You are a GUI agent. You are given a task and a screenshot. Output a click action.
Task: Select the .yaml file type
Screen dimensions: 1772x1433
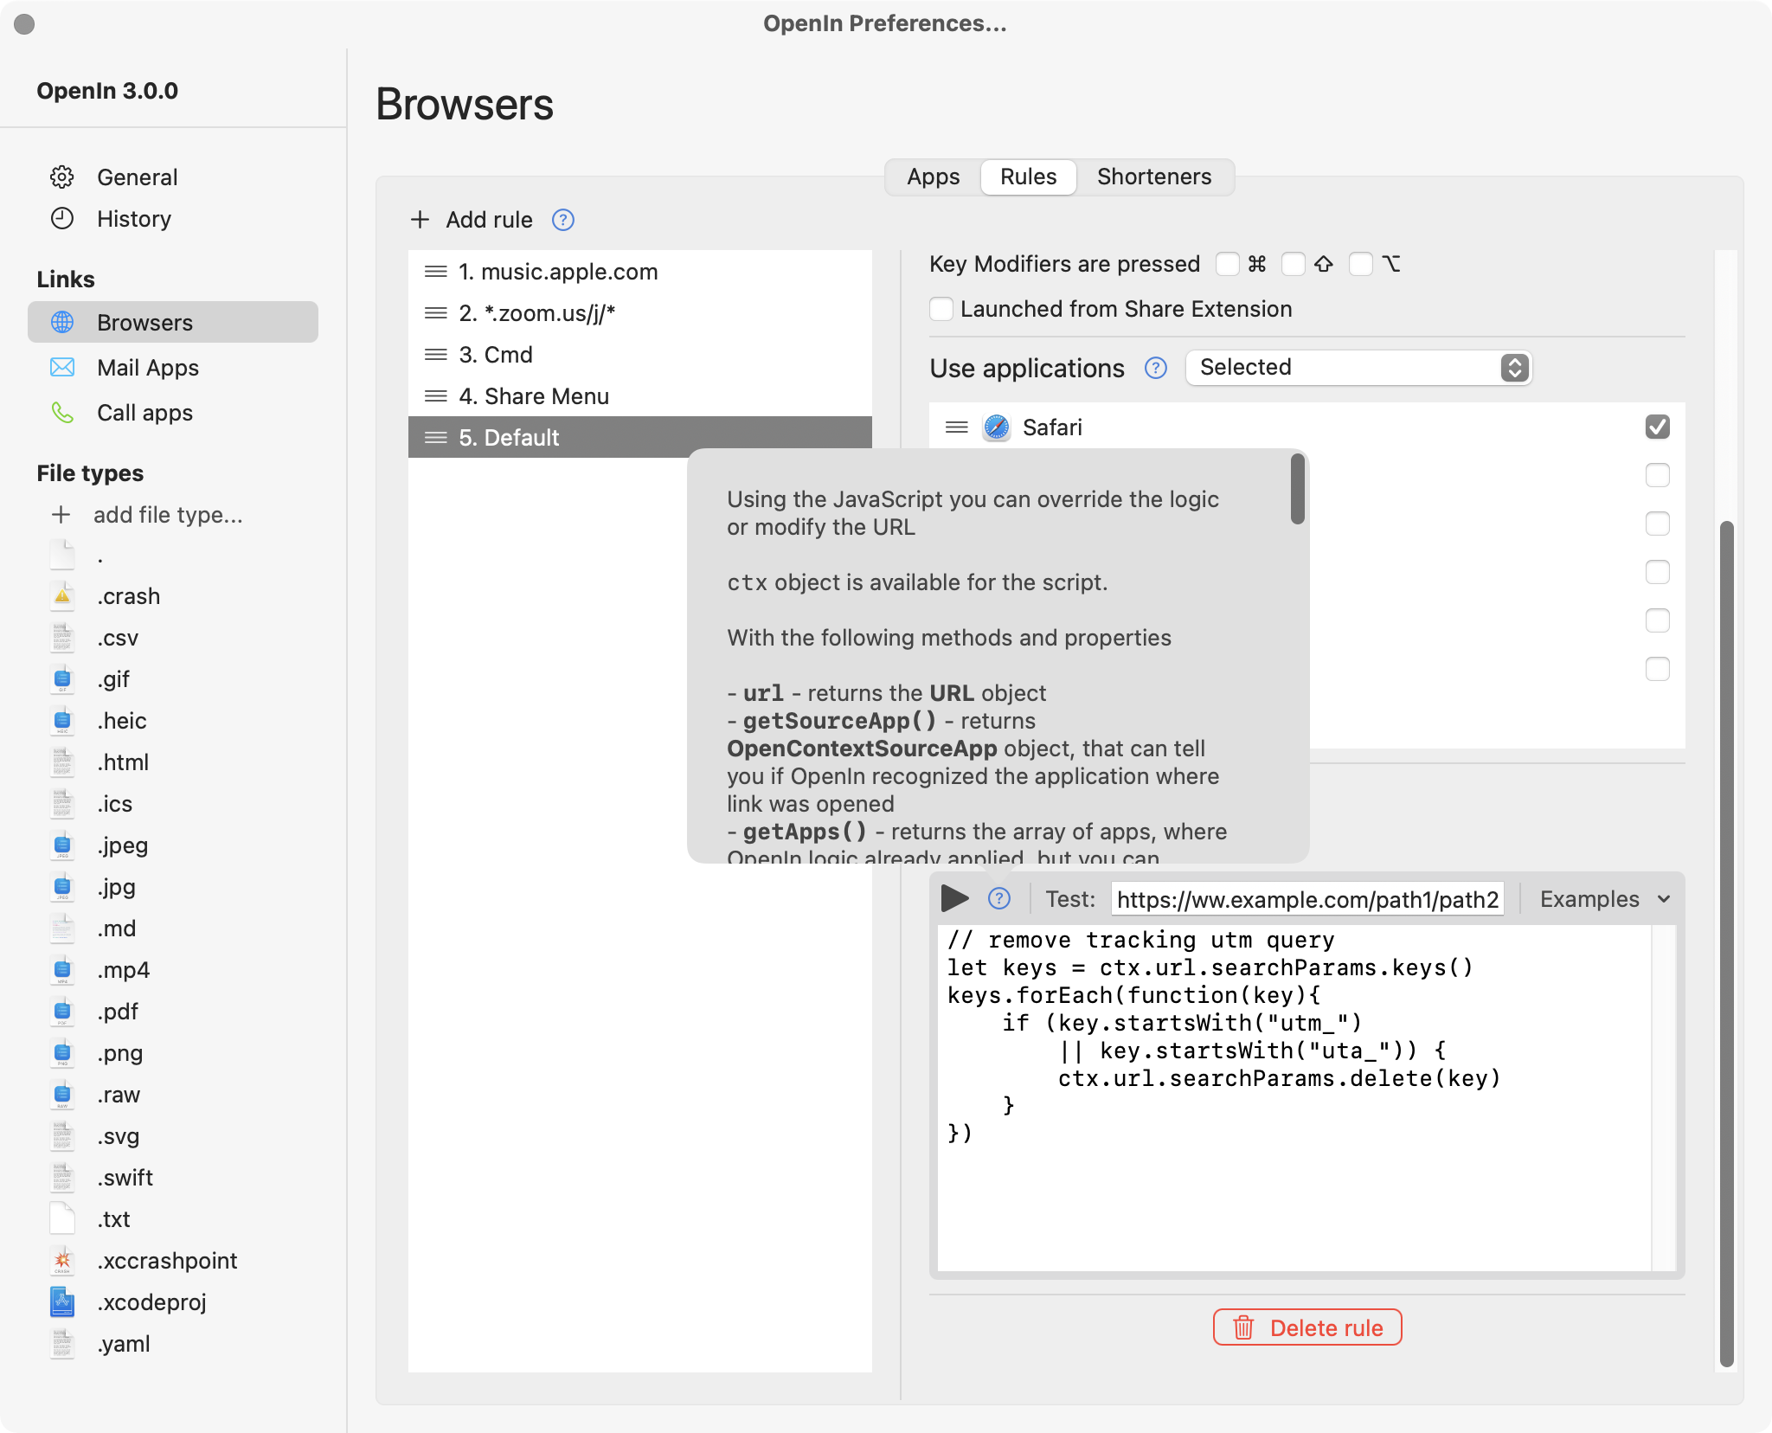[123, 1343]
